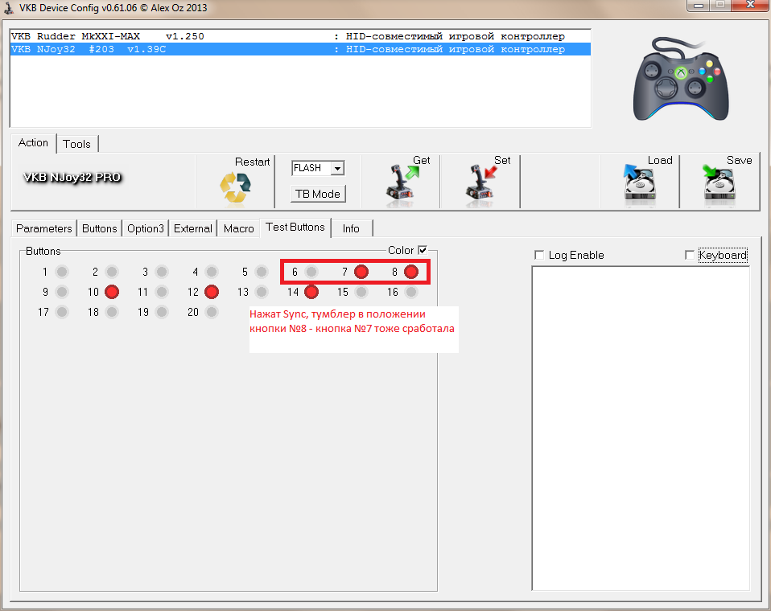Enable the Log Enable checkbox

(x=539, y=255)
